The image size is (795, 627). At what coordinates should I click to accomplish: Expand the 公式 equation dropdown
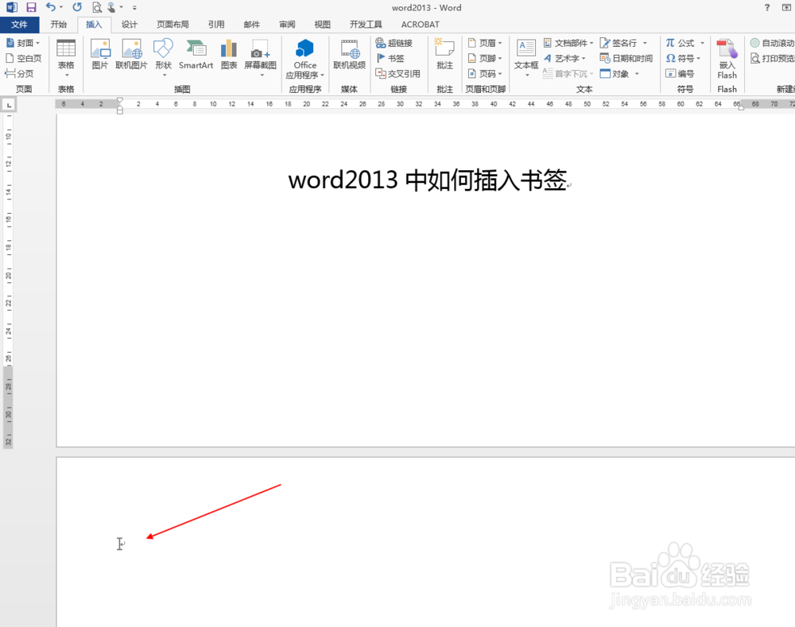[702, 43]
